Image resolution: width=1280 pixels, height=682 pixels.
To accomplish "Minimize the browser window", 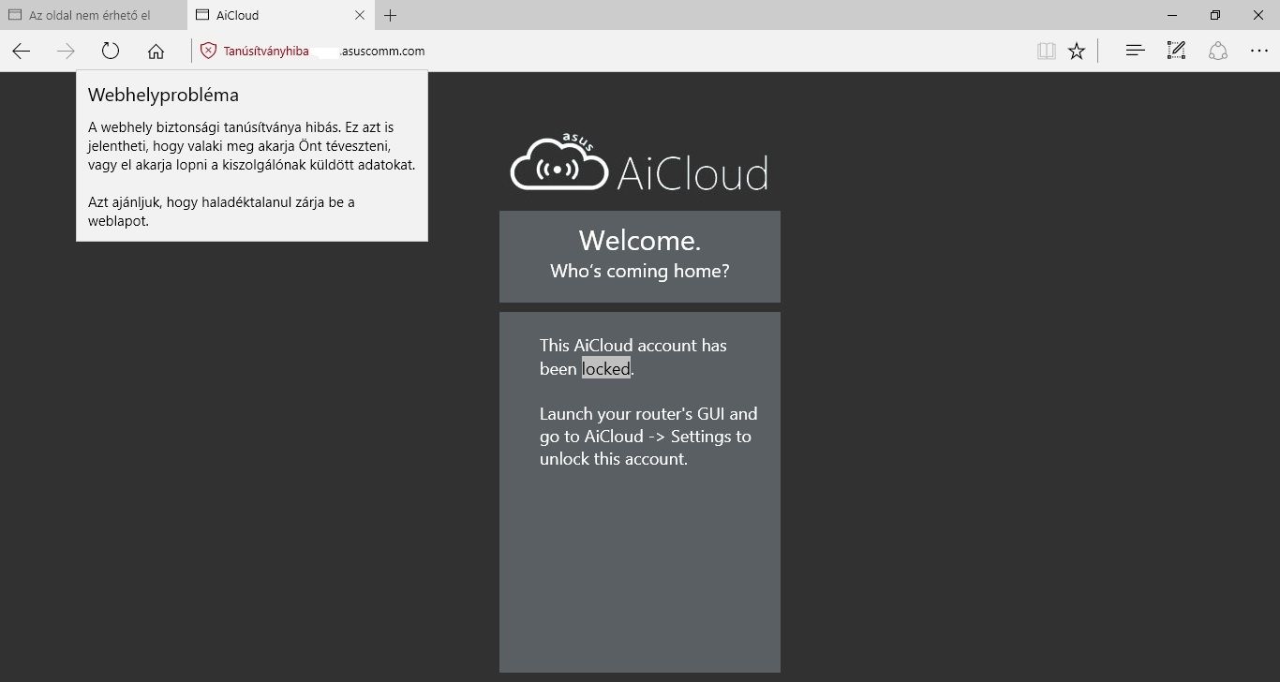I will (x=1172, y=15).
